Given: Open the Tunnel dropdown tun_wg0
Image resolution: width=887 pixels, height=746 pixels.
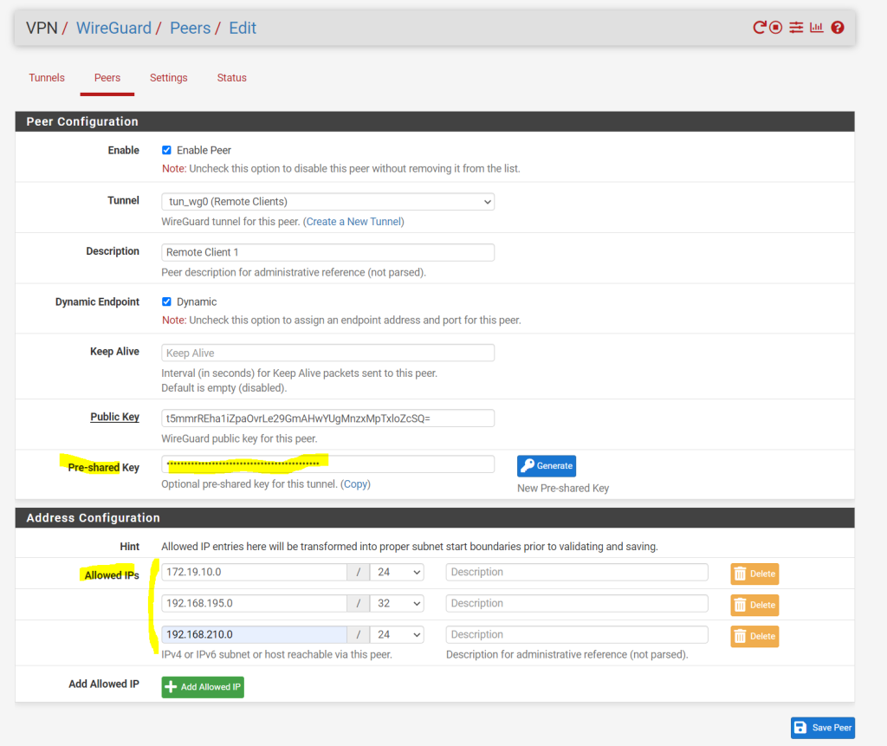Looking at the screenshot, I should 327,202.
